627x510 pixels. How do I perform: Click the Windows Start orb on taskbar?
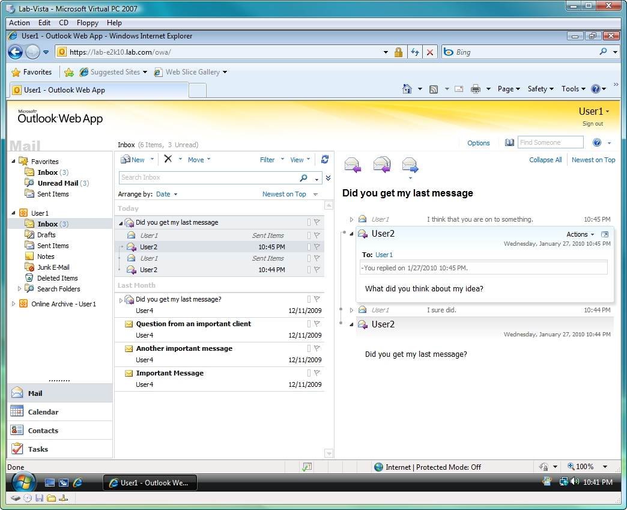(x=23, y=482)
